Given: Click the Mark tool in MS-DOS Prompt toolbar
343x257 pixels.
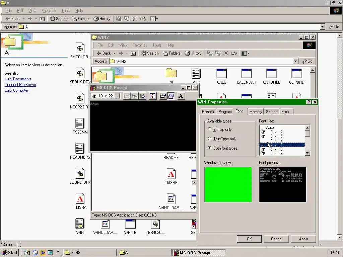Looking at the screenshot, I should coord(127,96).
